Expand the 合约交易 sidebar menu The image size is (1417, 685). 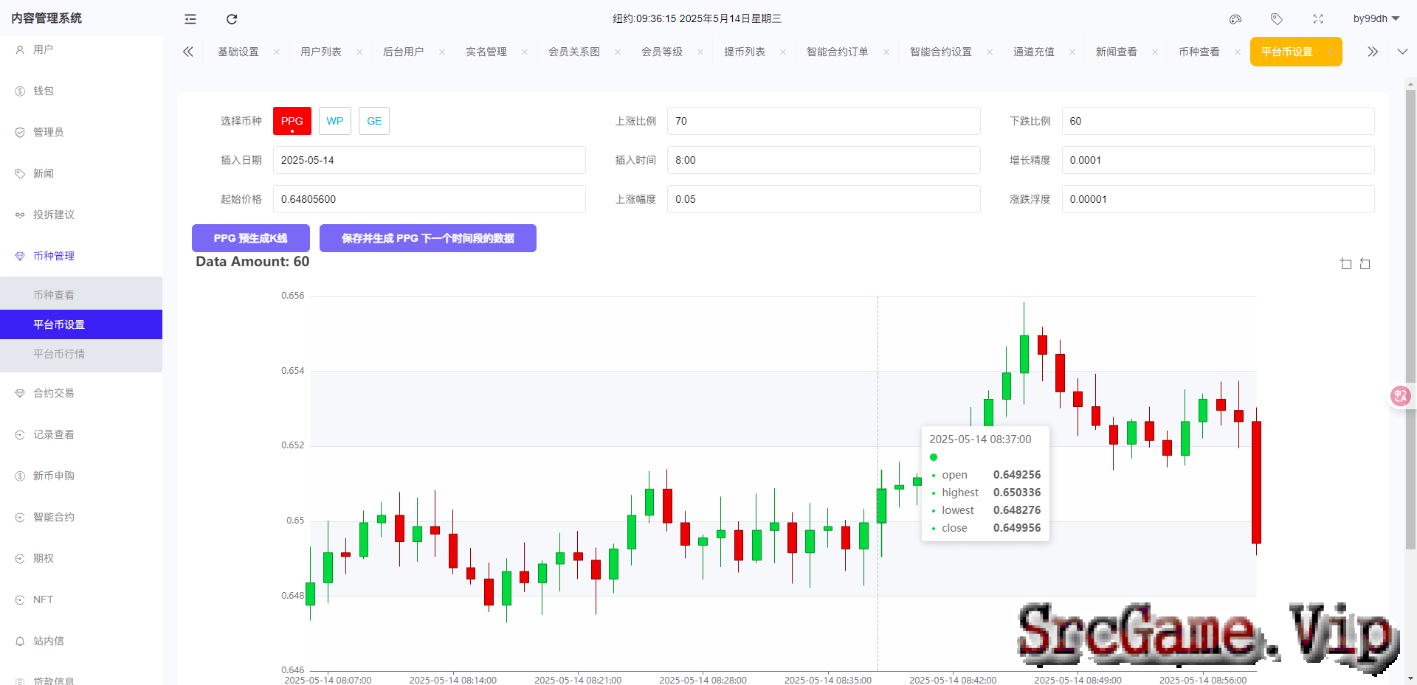pyautogui.click(x=81, y=393)
